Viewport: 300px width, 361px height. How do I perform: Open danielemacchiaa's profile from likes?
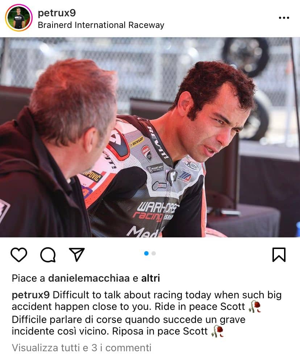[x=89, y=278]
